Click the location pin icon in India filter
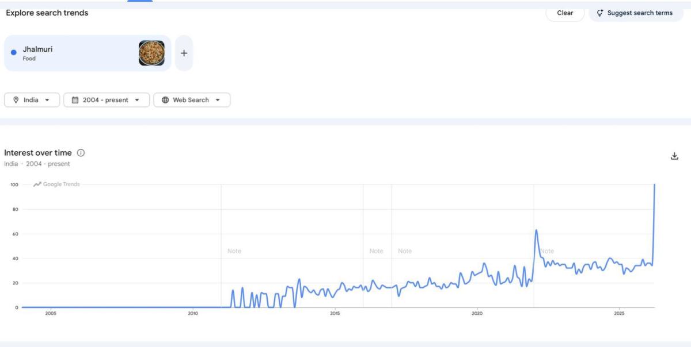This screenshot has width=691, height=347. [16, 100]
